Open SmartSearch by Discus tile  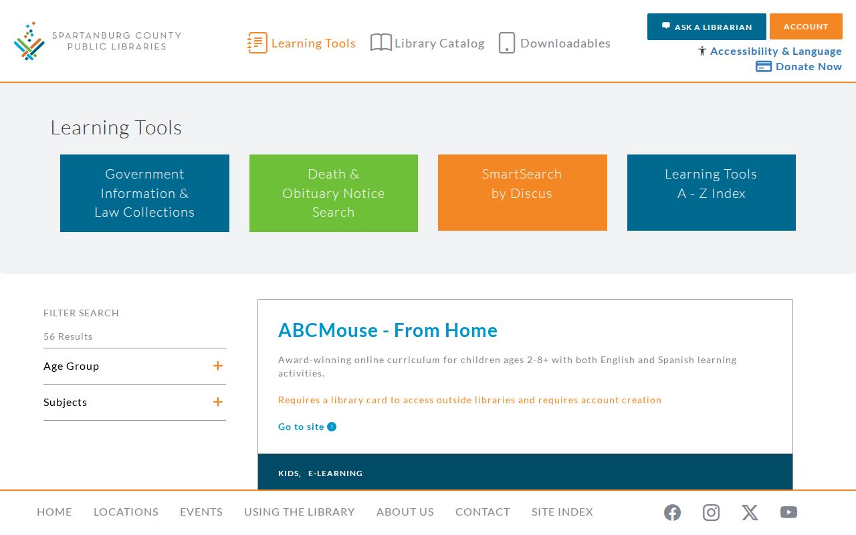click(x=522, y=193)
